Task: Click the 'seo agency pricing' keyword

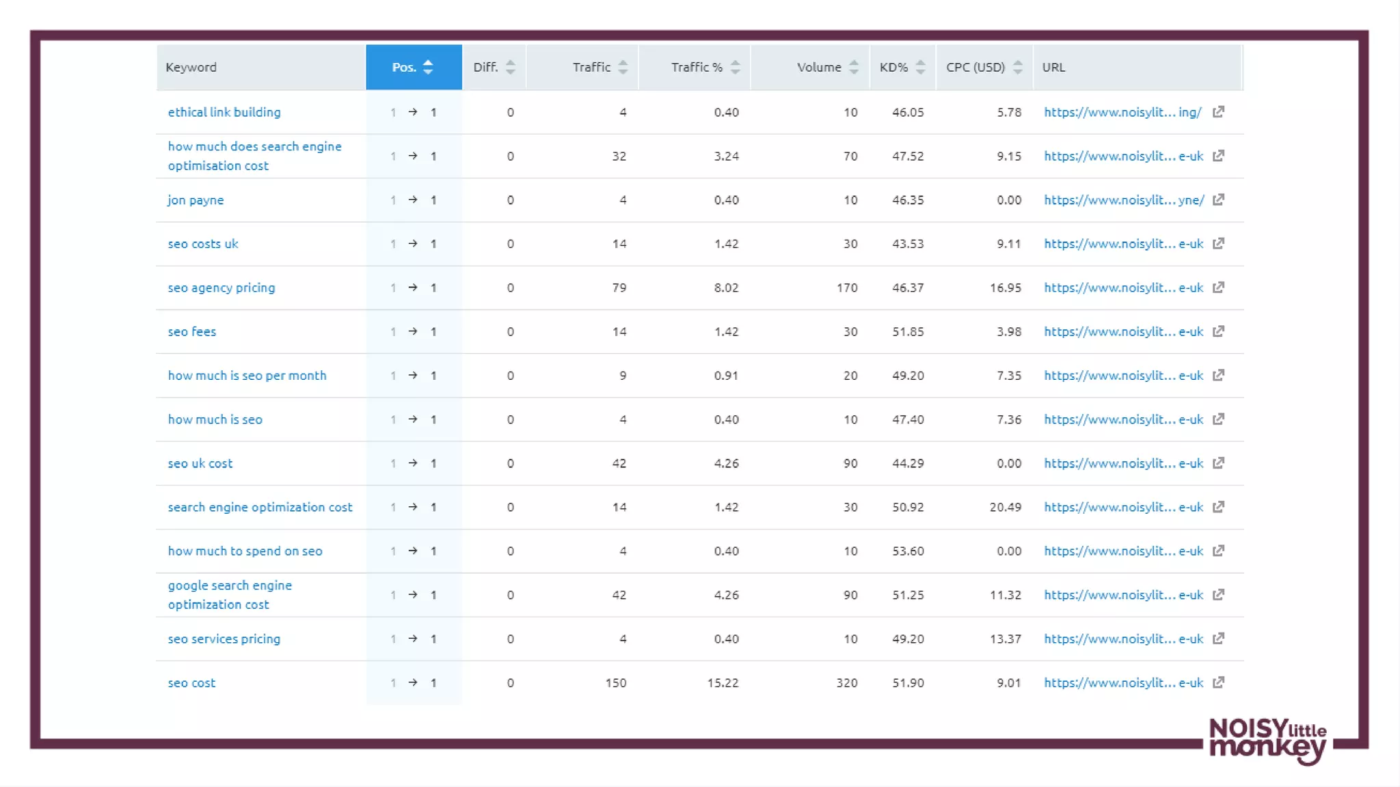Action: 221,288
